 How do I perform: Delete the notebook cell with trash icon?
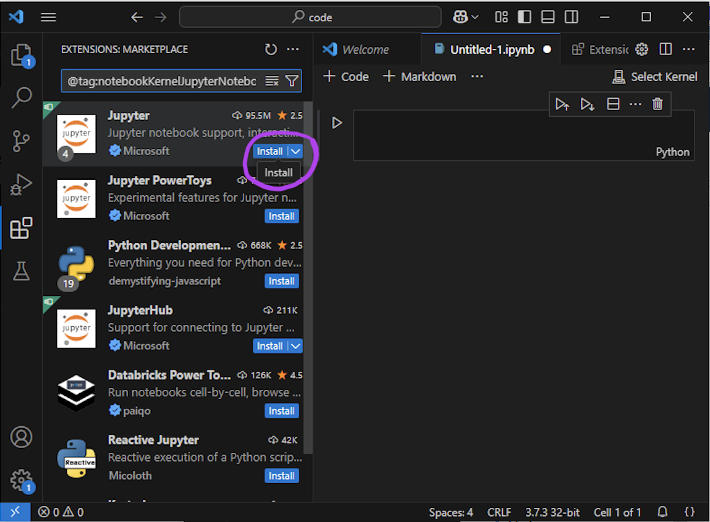pyautogui.click(x=658, y=104)
